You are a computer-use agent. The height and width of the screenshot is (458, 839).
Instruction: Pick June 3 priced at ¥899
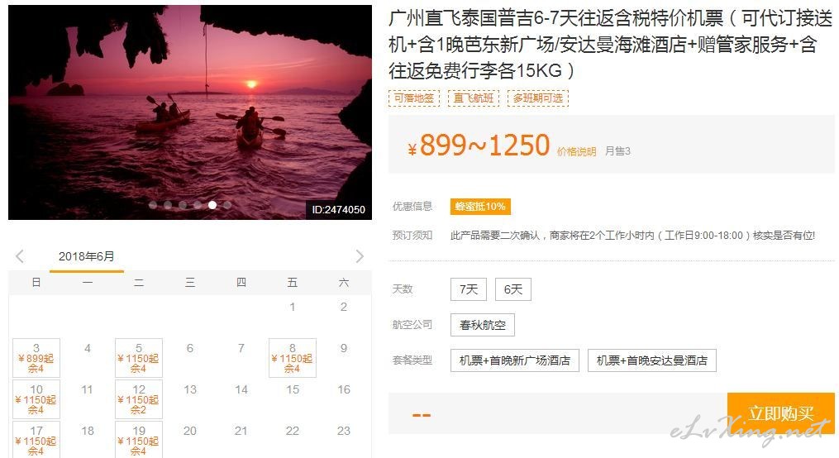click(x=36, y=358)
